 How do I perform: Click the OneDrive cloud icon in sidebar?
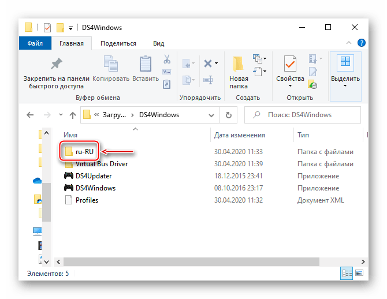[37, 181]
